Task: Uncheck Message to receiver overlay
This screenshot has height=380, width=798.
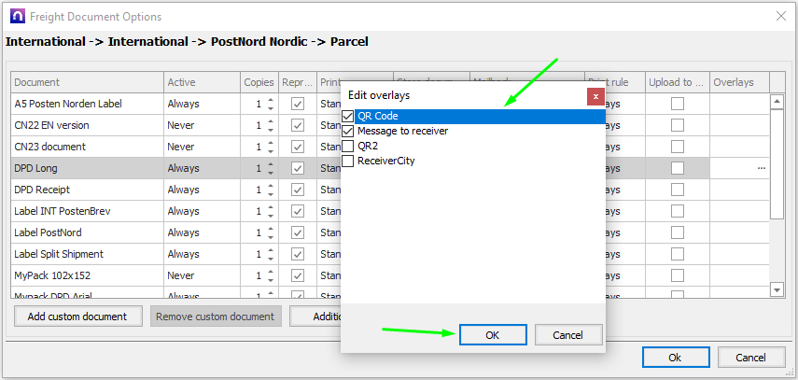Action: (x=348, y=132)
